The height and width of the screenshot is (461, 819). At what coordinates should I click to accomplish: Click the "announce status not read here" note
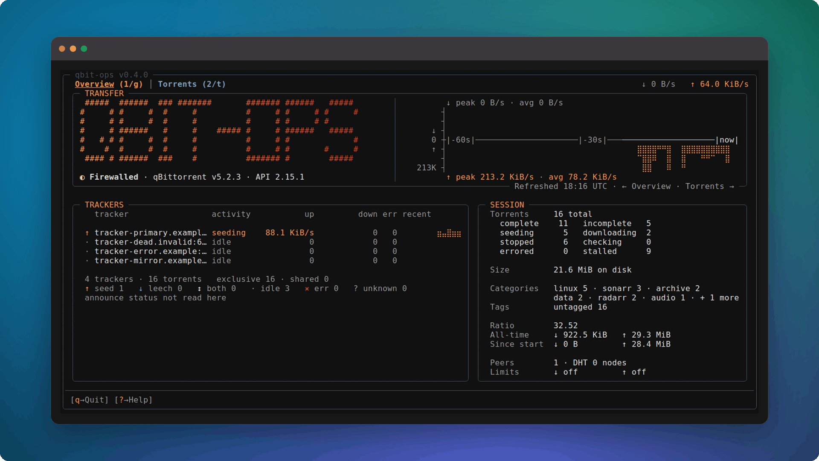click(x=155, y=298)
